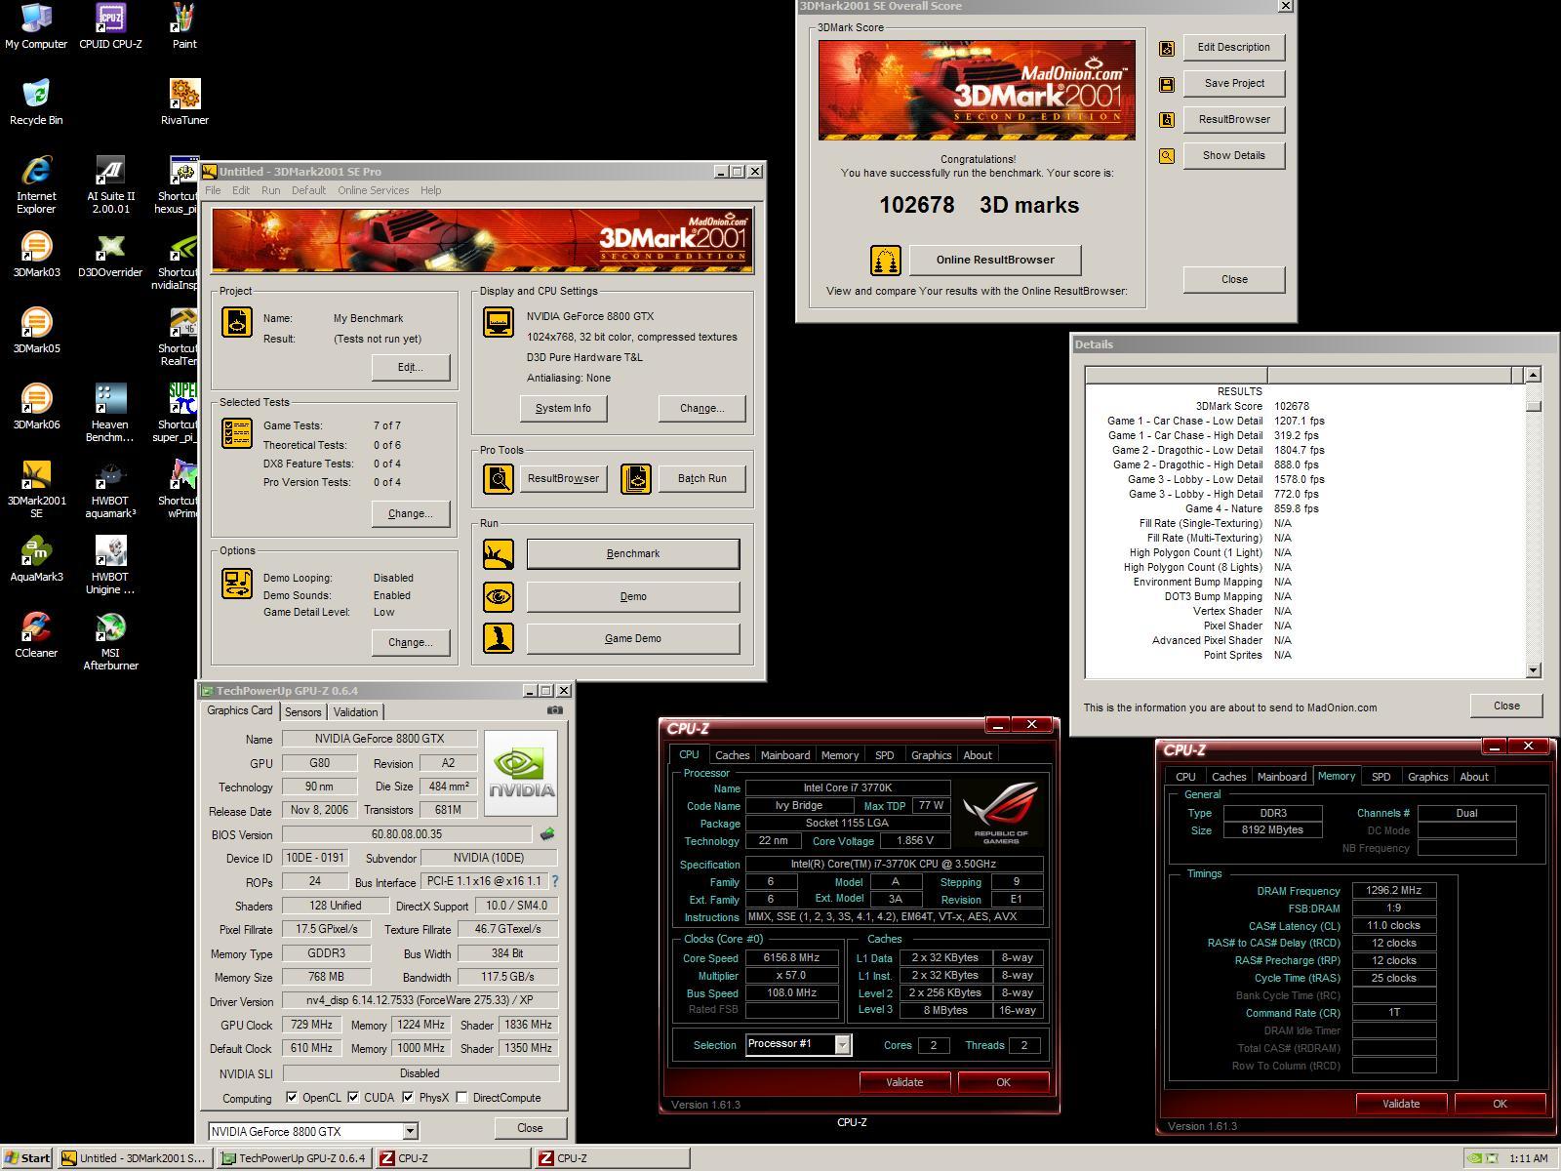The height and width of the screenshot is (1171, 1561).
Task: Open the Paint desktop shortcut
Action: click(184, 26)
